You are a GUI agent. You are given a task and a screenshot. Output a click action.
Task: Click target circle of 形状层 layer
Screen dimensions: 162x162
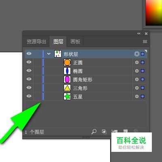[137, 54]
